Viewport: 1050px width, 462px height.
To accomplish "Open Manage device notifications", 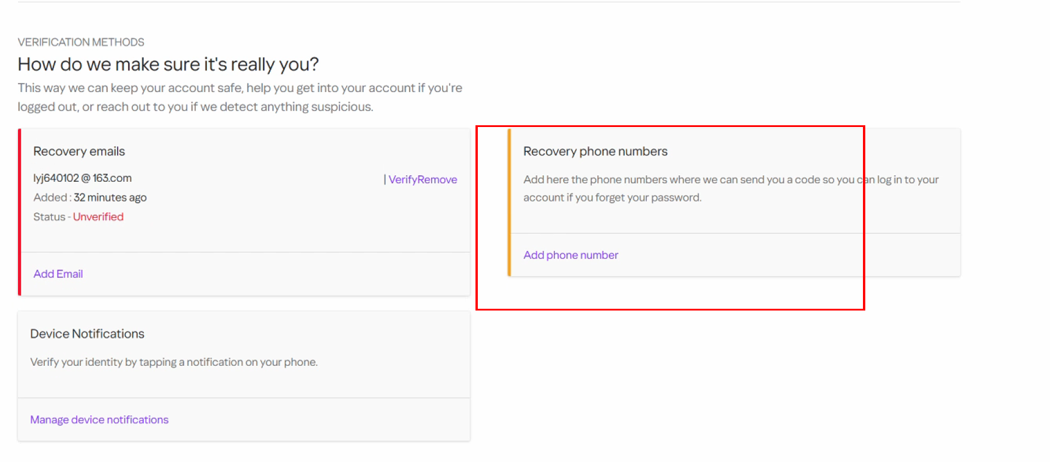I will tap(99, 419).
